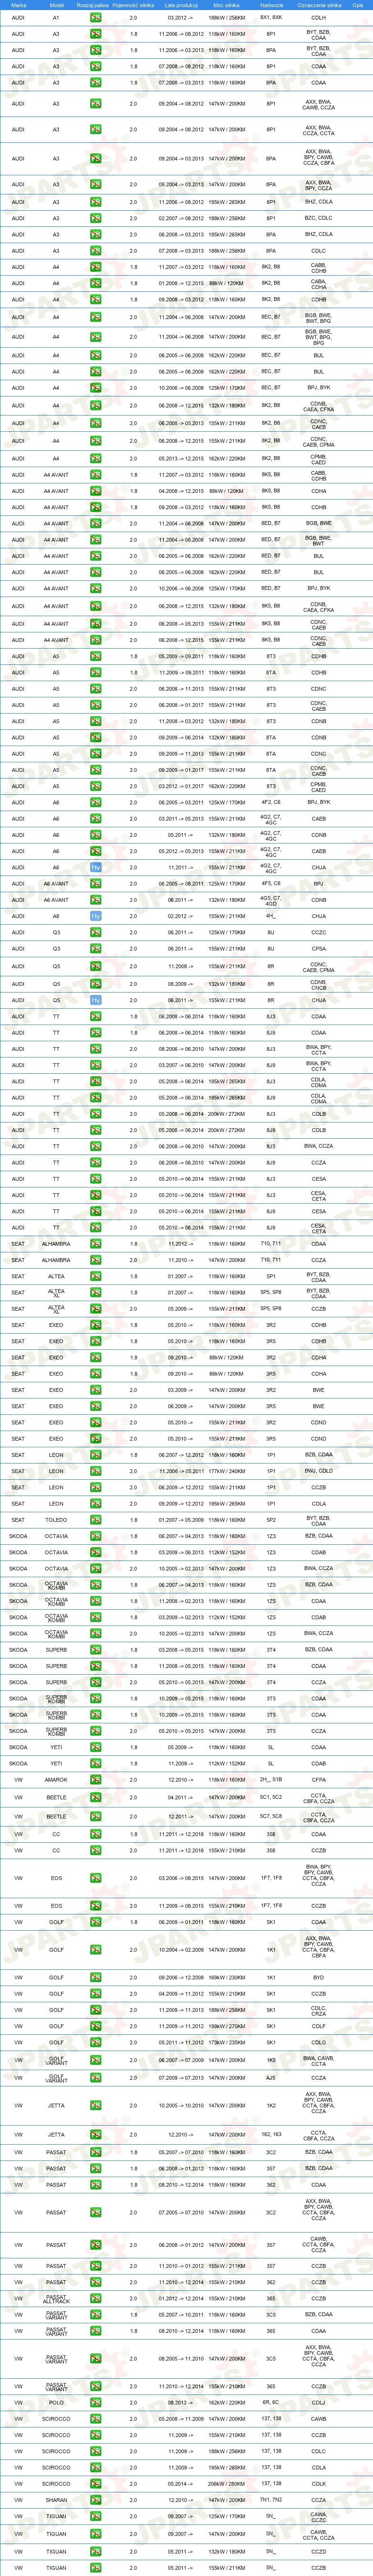Click the fuel icon in the Leon 177kW row

[96, 1471]
